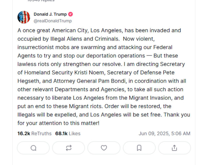Image resolution: width=197 pixels, height=165 pixels.
Task: Click the blank area below the action buttons
Action: tap(104, 160)
